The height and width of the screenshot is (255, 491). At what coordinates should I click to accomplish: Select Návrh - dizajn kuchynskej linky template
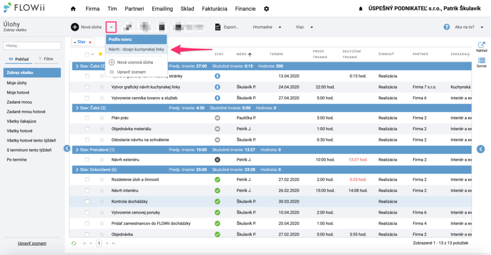(136, 49)
